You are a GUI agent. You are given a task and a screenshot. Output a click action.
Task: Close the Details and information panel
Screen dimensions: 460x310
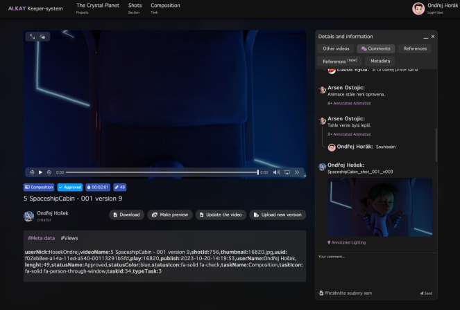(x=433, y=37)
